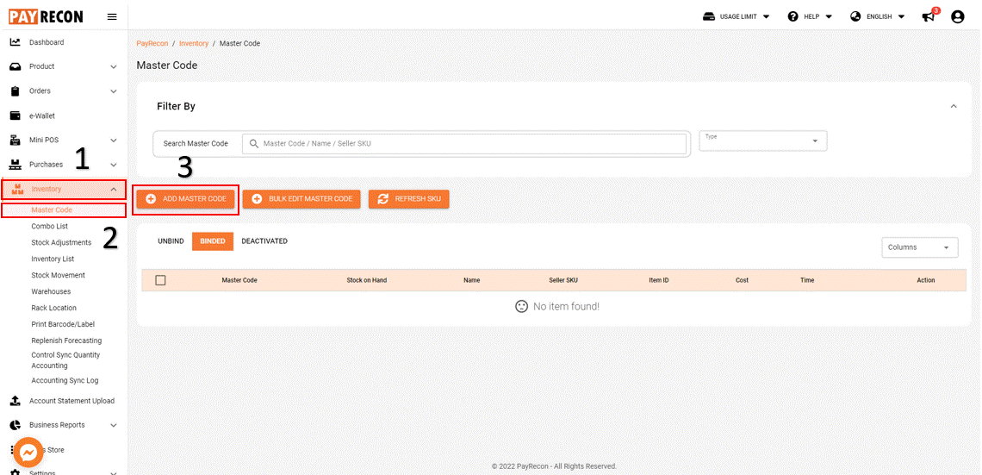
Task: Open Rack Location in the sidebar
Action: tap(54, 308)
